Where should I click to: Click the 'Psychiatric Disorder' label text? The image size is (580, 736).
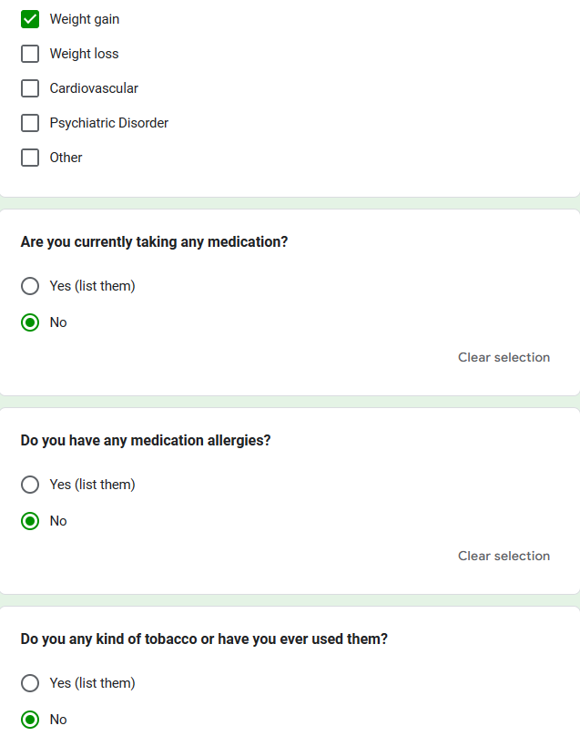(109, 123)
